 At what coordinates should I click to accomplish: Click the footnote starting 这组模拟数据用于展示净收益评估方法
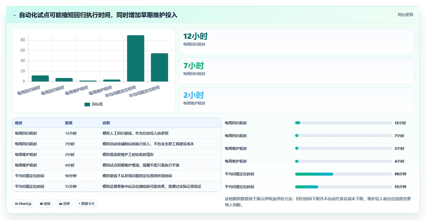click(318, 202)
